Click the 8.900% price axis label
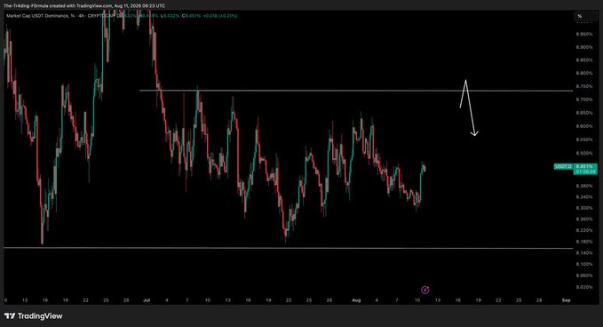603x327 pixels. pos(584,47)
